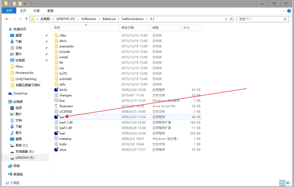Open the examples folder icon
Viewport: 294px width, 187px height.
[x=56, y=46]
